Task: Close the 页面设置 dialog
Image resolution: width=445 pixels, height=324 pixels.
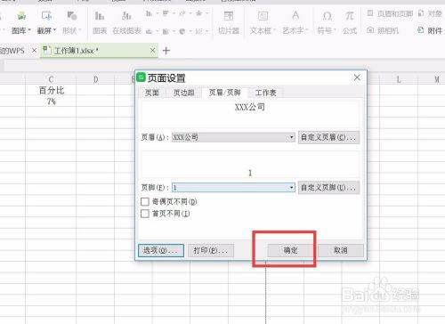Action: click(357, 77)
